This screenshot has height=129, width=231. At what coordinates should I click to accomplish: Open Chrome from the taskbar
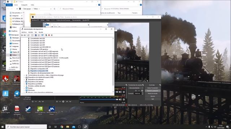62,127
